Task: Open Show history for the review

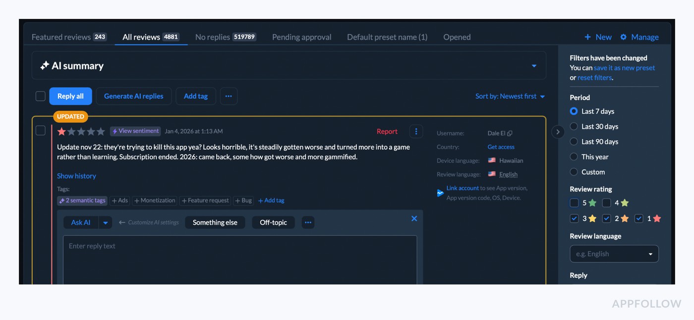Action: [76, 176]
